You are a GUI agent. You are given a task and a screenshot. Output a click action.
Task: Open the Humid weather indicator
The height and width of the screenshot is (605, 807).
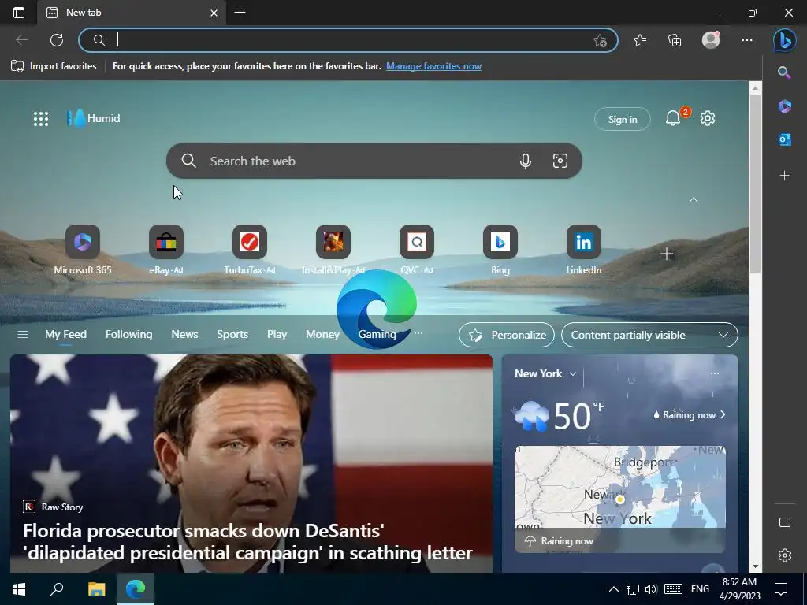point(94,118)
